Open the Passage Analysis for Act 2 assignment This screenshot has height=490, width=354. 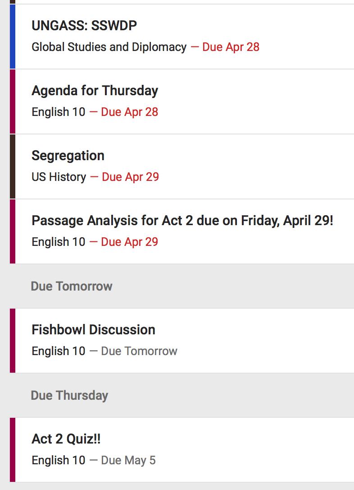(182, 221)
